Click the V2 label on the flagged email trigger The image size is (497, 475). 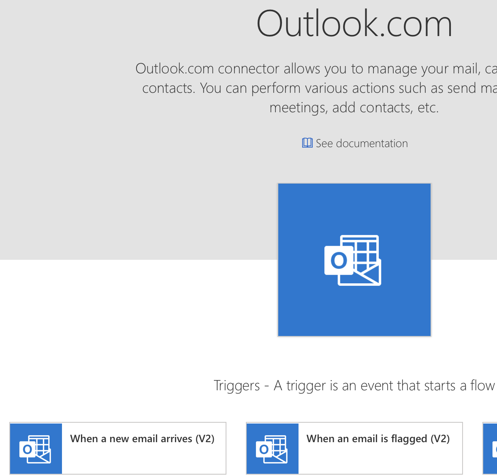[440, 439]
